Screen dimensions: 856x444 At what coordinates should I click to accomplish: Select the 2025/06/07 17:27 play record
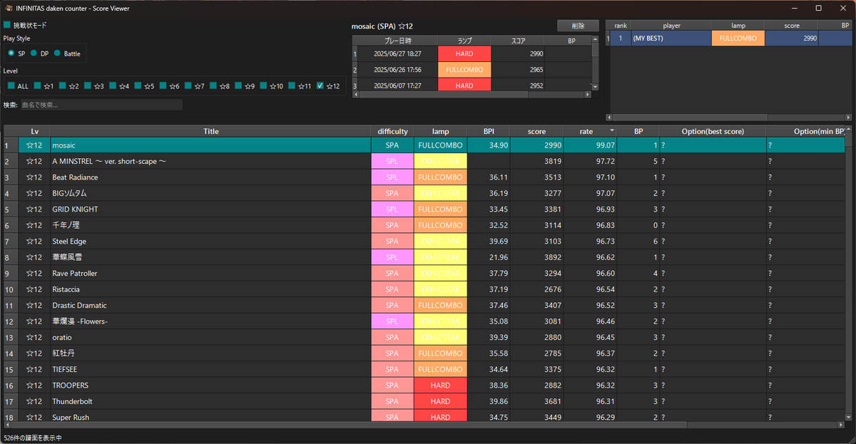pyautogui.click(x=397, y=86)
